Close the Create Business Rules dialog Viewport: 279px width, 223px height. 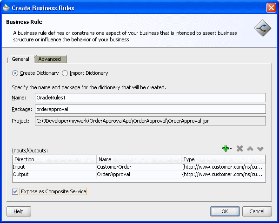[271, 8]
